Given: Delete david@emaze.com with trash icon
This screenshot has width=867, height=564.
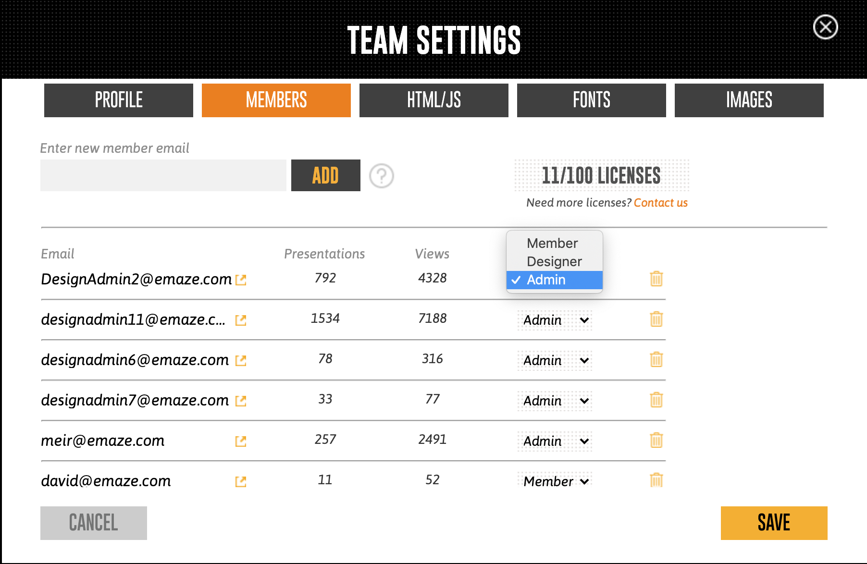Looking at the screenshot, I should pyautogui.click(x=656, y=480).
